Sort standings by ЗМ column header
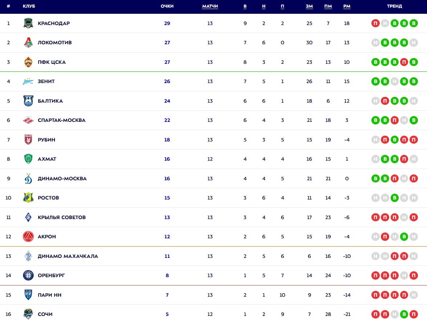Viewport: 427px width, 321px height. (309, 7)
